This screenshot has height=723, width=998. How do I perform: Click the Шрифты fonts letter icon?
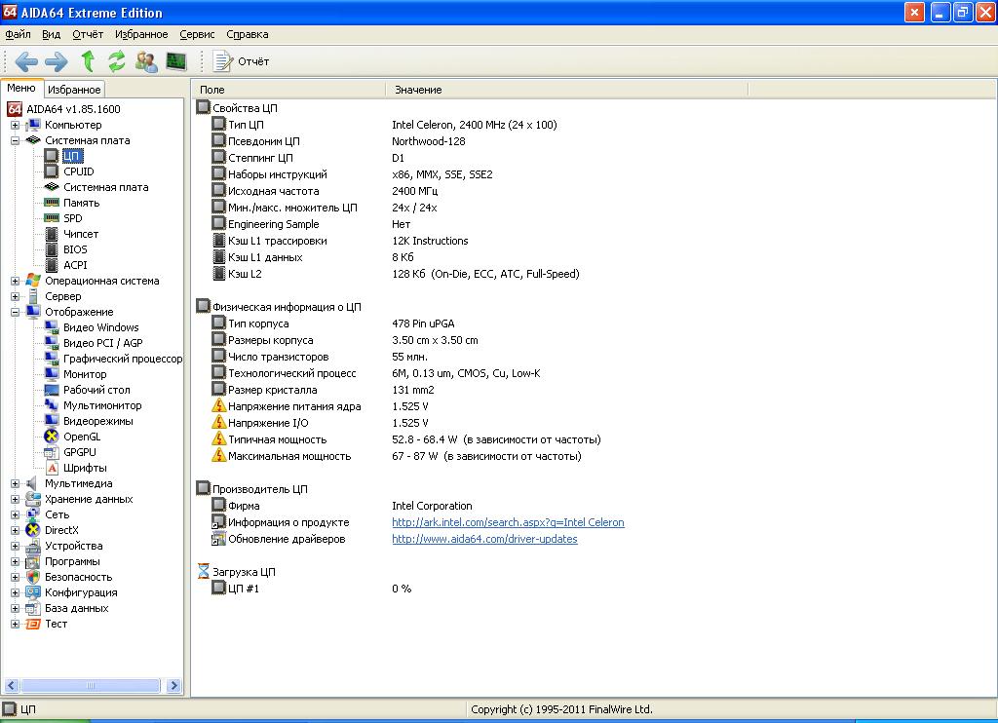pyautogui.click(x=52, y=468)
